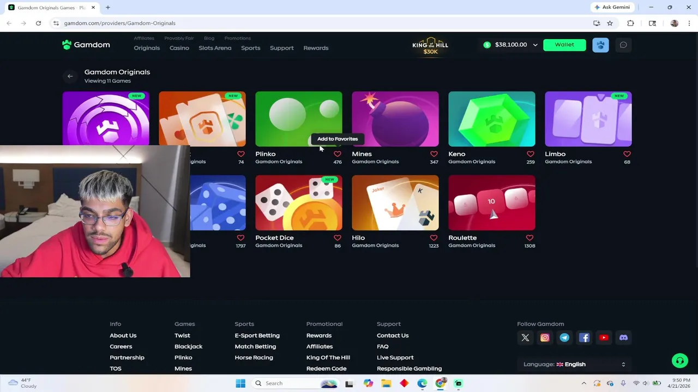This screenshot has width=698, height=392.
Task: Open the Language English selector
Action: pos(574,364)
